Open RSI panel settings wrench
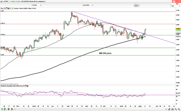Viewport: 181px width, 111px height. (x=23, y=86)
